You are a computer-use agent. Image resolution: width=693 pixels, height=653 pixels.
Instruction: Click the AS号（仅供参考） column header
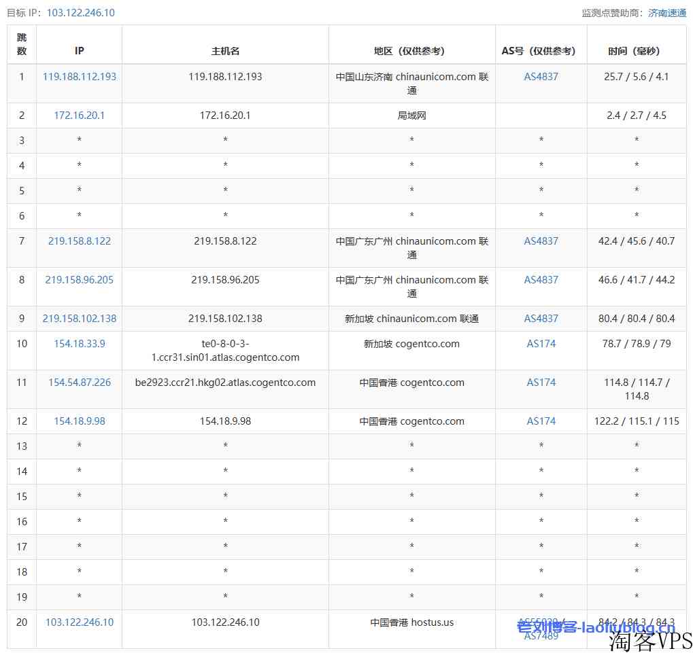[x=541, y=51]
